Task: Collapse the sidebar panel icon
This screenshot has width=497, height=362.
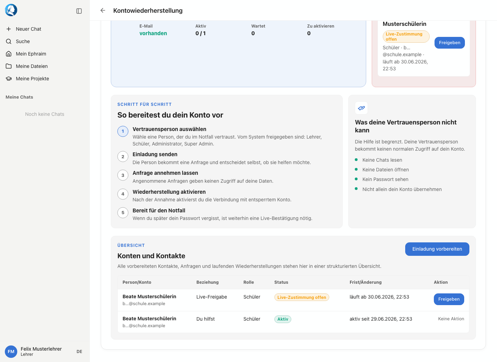Action: click(x=79, y=11)
